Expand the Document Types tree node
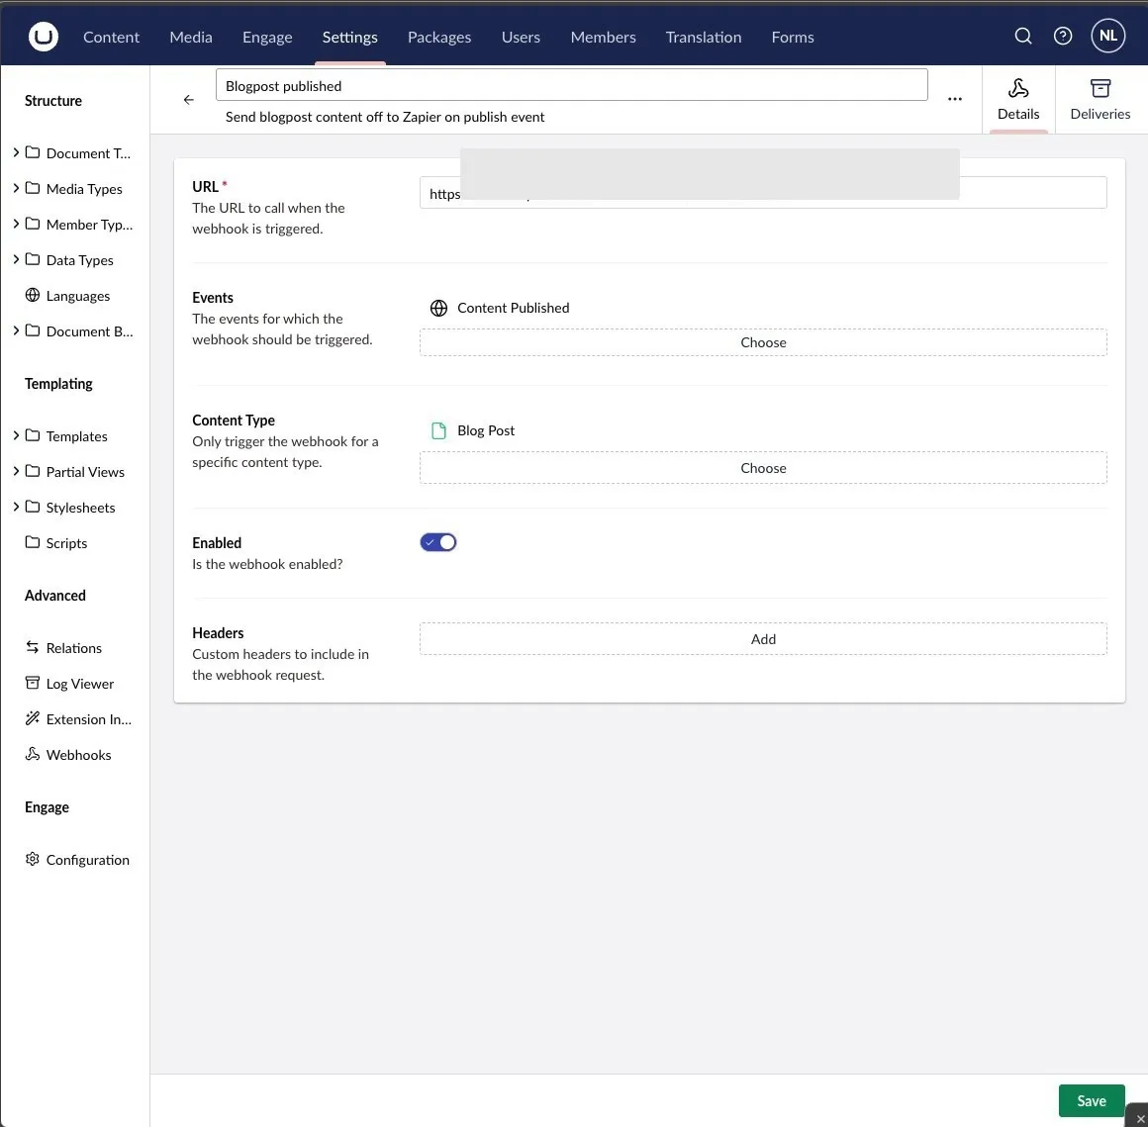This screenshot has height=1127, width=1148. click(x=16, y=152)
